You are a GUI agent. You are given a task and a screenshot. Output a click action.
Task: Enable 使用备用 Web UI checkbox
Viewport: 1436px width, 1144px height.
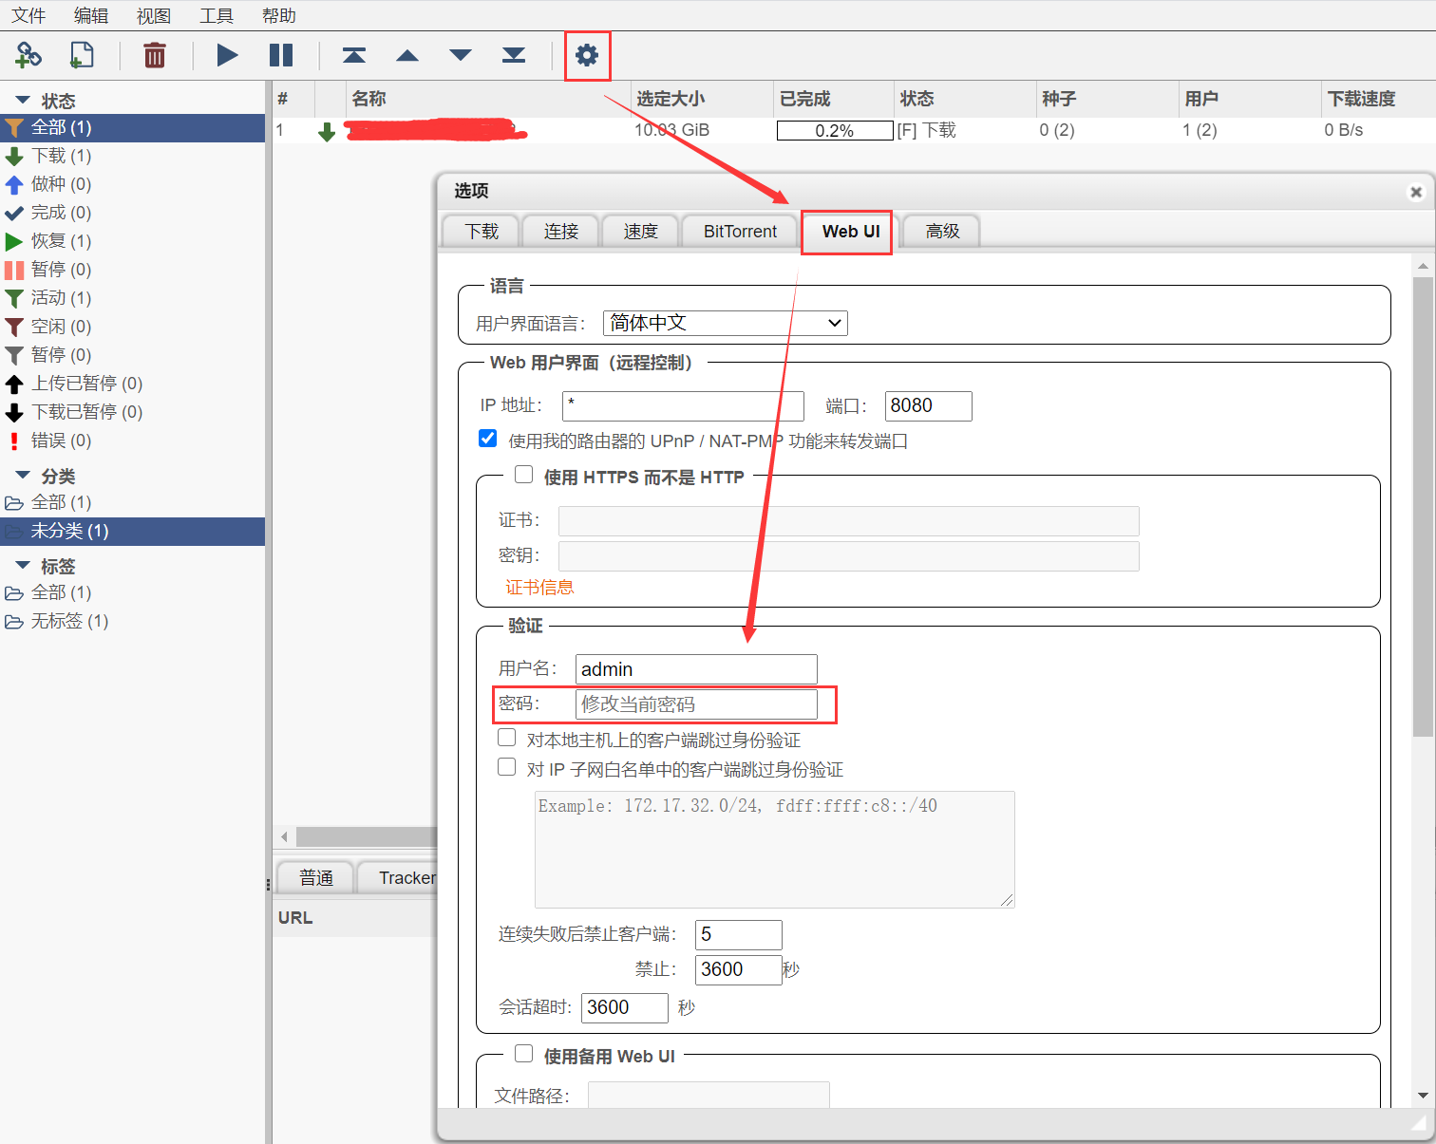point(524,1054)
